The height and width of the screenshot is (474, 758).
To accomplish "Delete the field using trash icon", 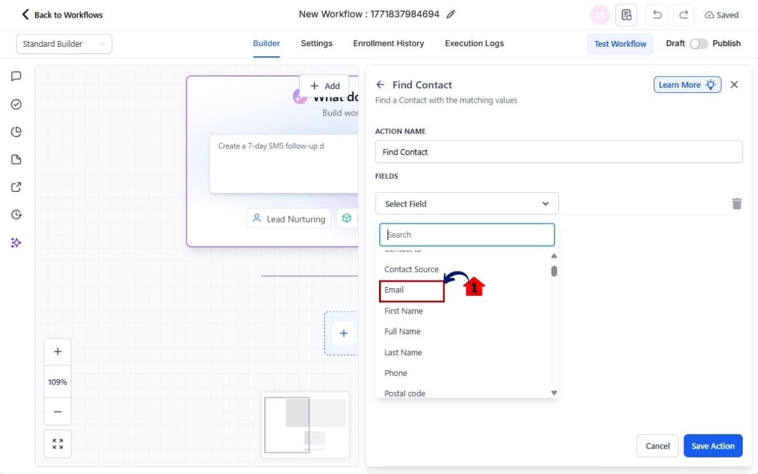I will [737, 204].
